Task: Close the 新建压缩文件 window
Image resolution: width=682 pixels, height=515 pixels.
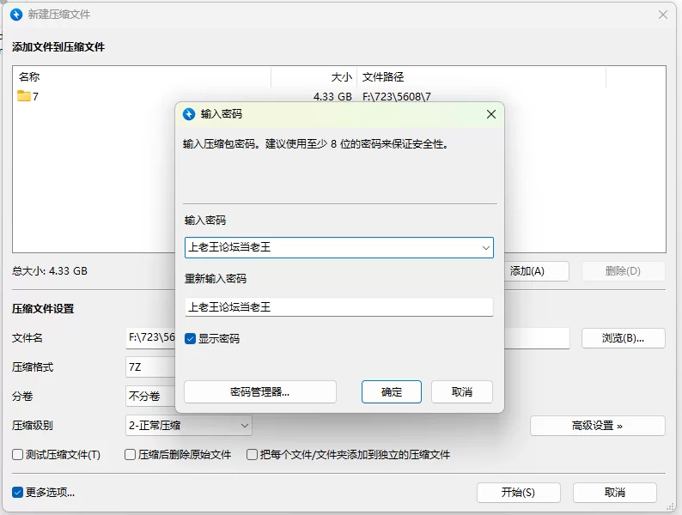Action: pyautogui.click(x=663, y=15)
